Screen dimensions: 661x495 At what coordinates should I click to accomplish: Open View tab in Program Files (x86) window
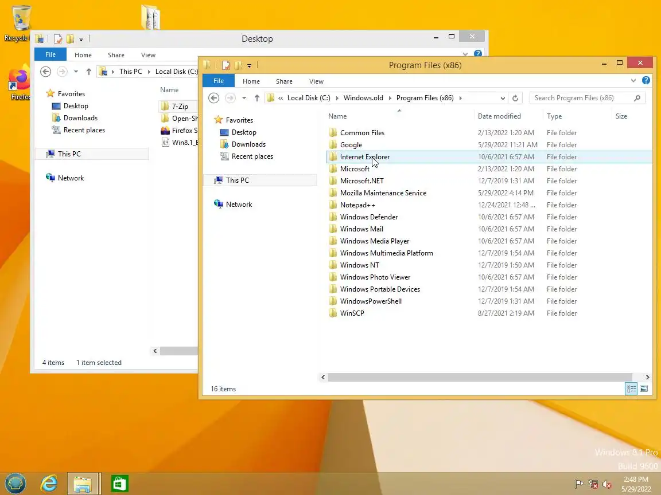click(x=316, y=81)
